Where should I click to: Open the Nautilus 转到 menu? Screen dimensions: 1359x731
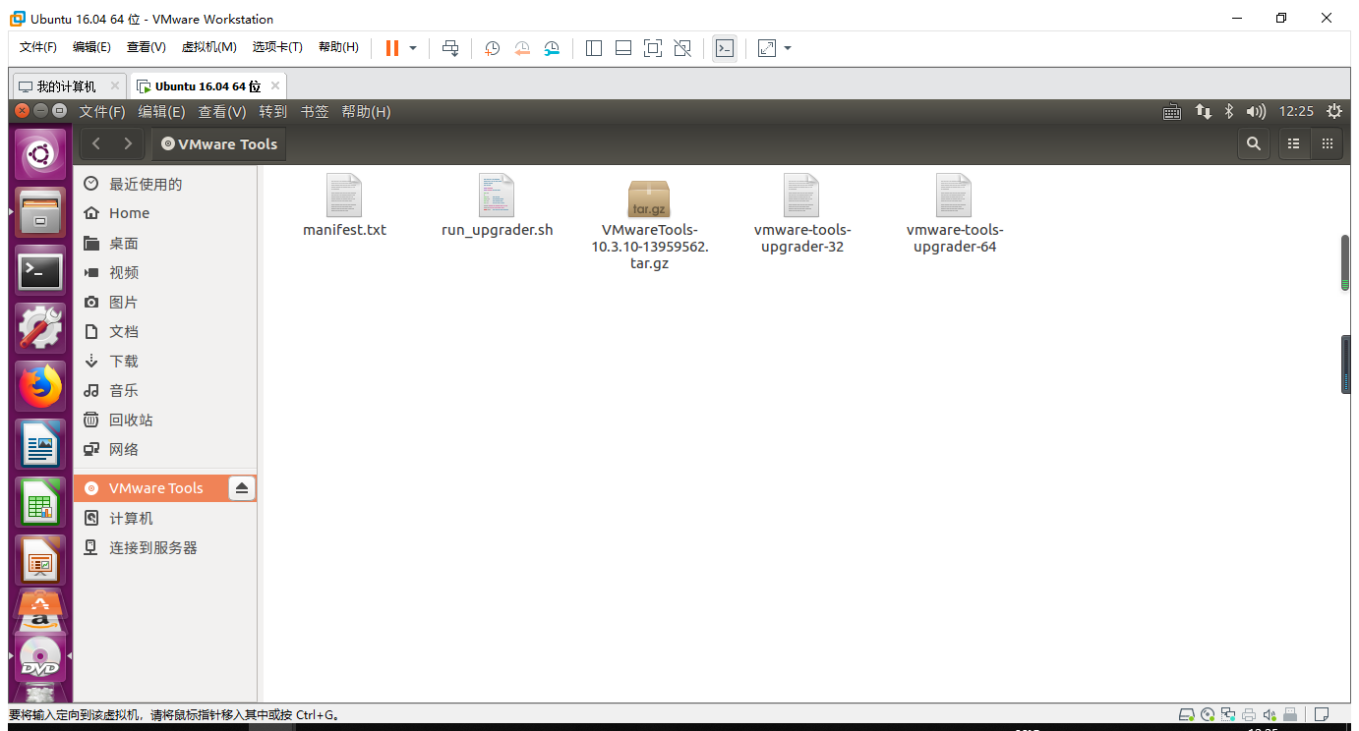tap(272, 112)
